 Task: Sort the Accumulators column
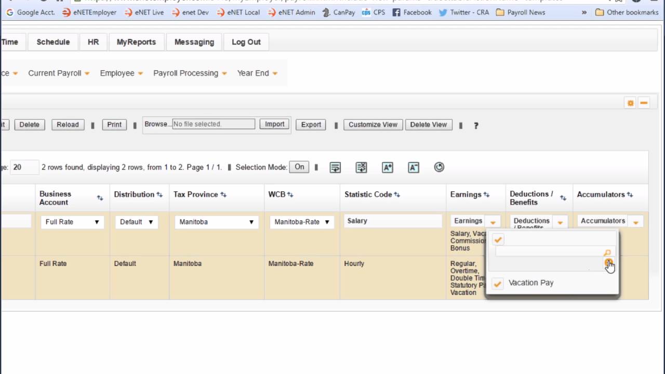click(630, 194)
